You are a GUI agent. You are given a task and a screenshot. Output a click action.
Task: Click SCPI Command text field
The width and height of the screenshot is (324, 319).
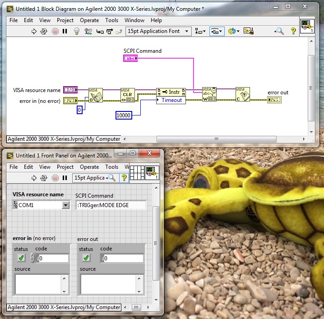click(x=111, y=205)
